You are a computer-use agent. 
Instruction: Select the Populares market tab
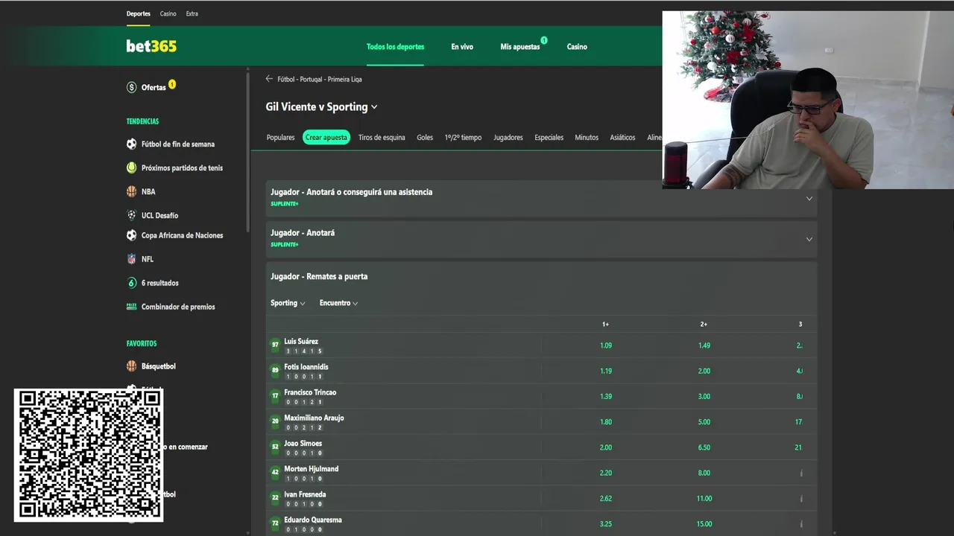pos(281,138)
